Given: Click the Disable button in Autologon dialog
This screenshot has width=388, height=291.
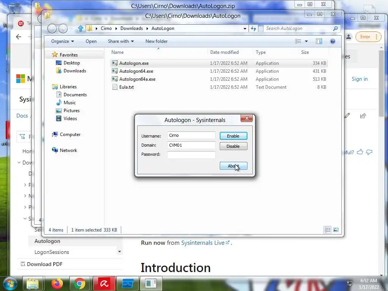Looking at the screenshot, I should click(x=233, y=146).
